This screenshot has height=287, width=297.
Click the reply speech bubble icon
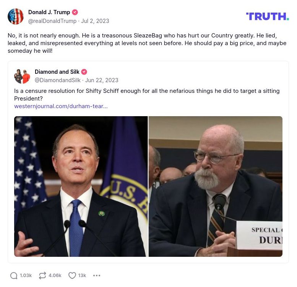(14, 276)
